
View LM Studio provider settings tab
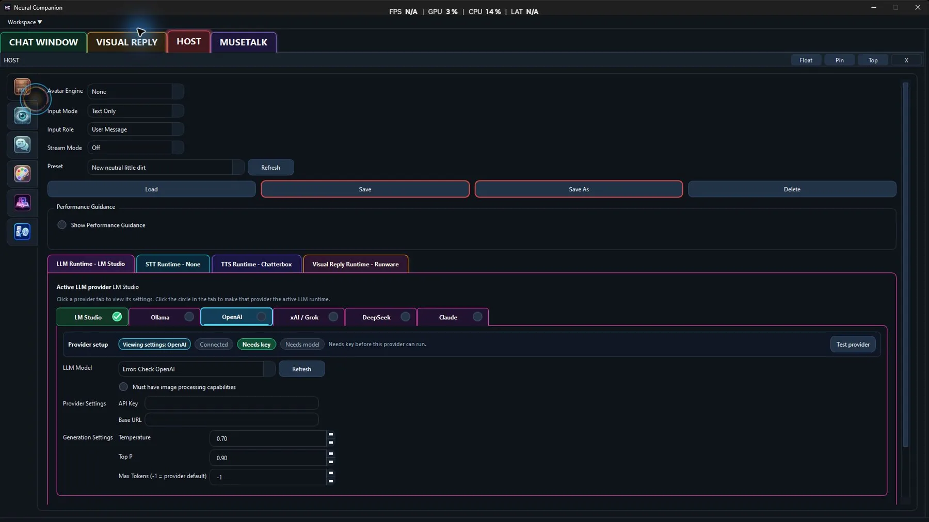[88, 317]
